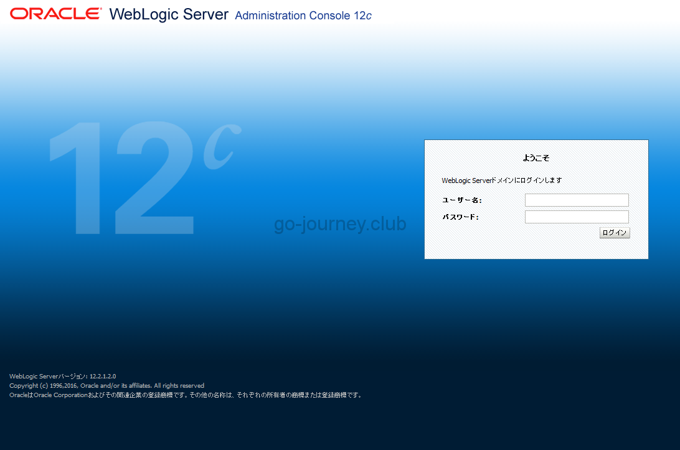Click the go-journey.club watermark
This screenshot has width=680, height=450.
point(340,223)
